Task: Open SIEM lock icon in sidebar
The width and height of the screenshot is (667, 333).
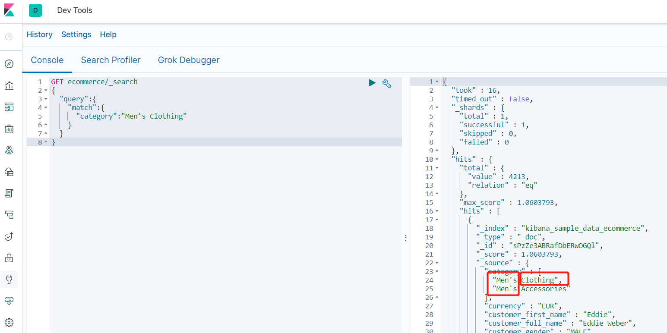Action: [9, 258]
